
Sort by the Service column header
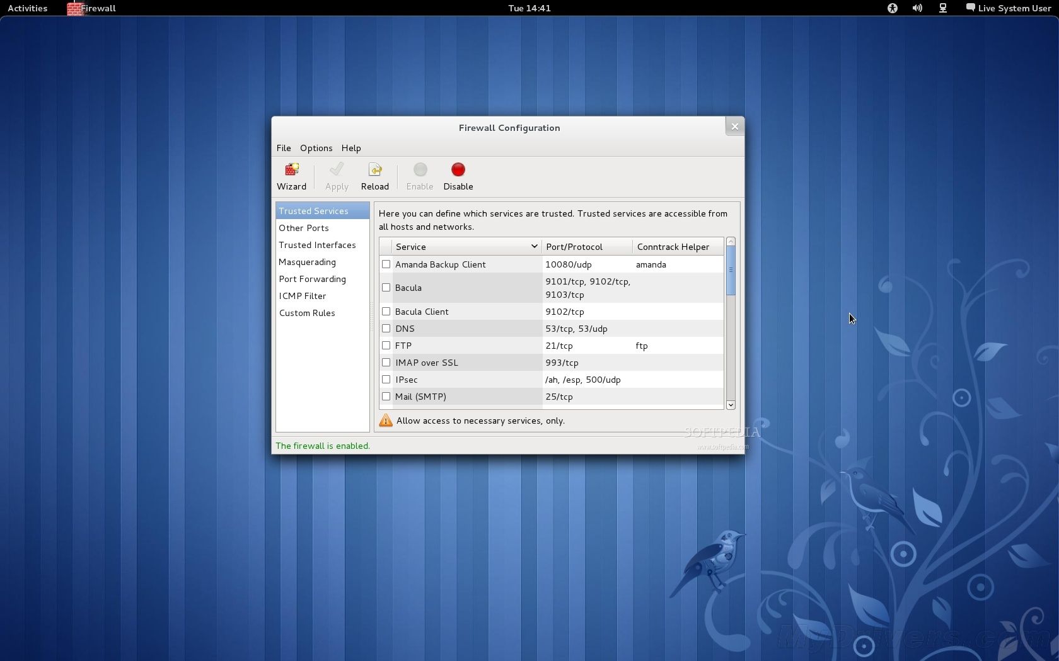click(x=465, y=247)
